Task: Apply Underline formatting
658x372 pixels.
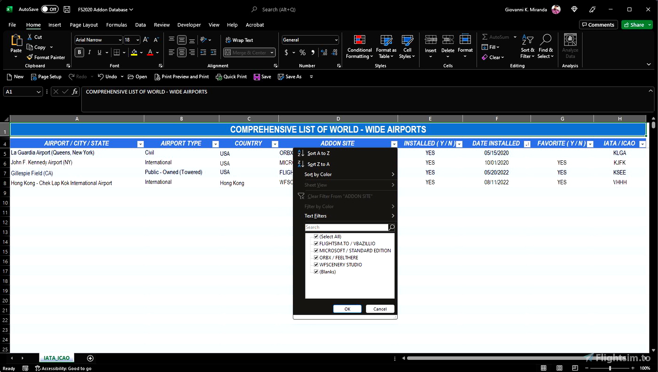Action: 99,52
